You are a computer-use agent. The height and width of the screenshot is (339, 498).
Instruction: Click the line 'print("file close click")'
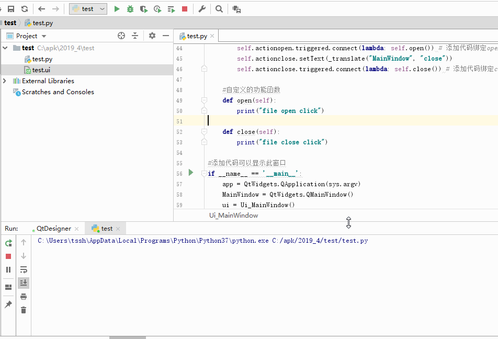282,142
